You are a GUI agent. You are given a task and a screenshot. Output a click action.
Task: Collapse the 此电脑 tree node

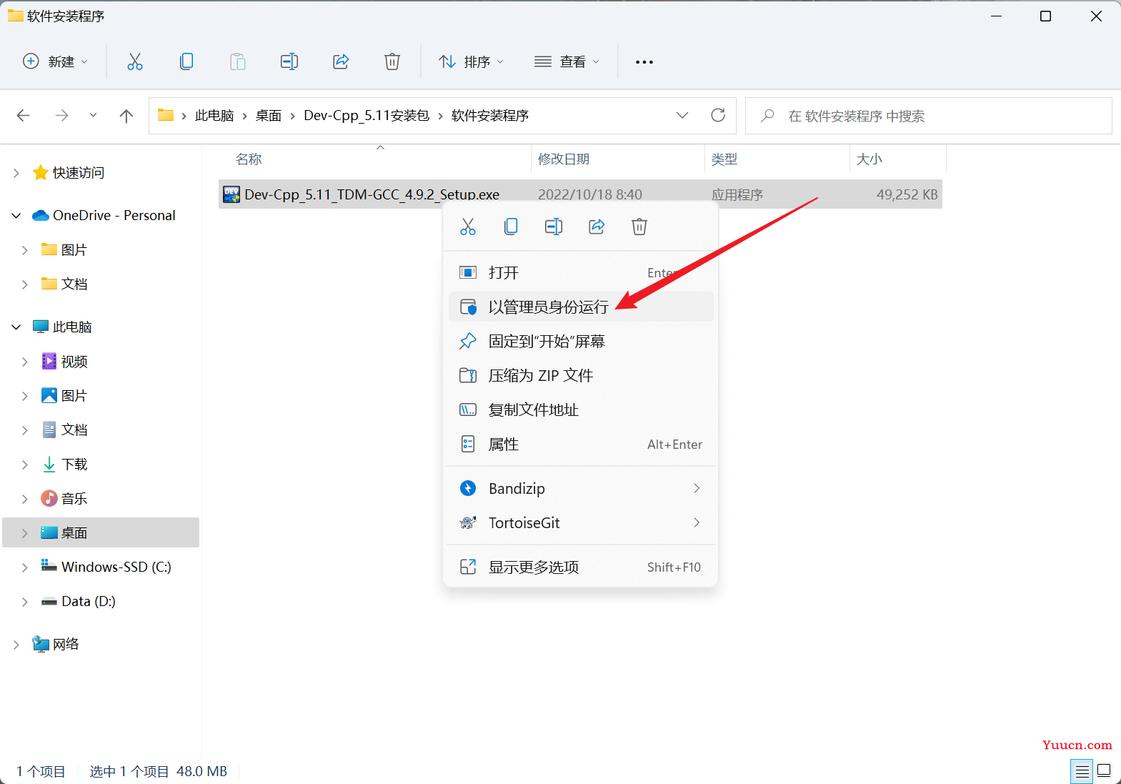16,327
